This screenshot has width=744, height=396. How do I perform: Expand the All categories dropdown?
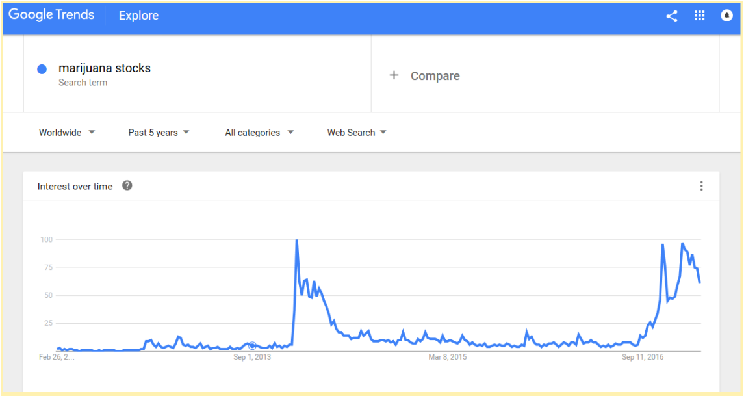pyautogui.click(x=259, y=133)
